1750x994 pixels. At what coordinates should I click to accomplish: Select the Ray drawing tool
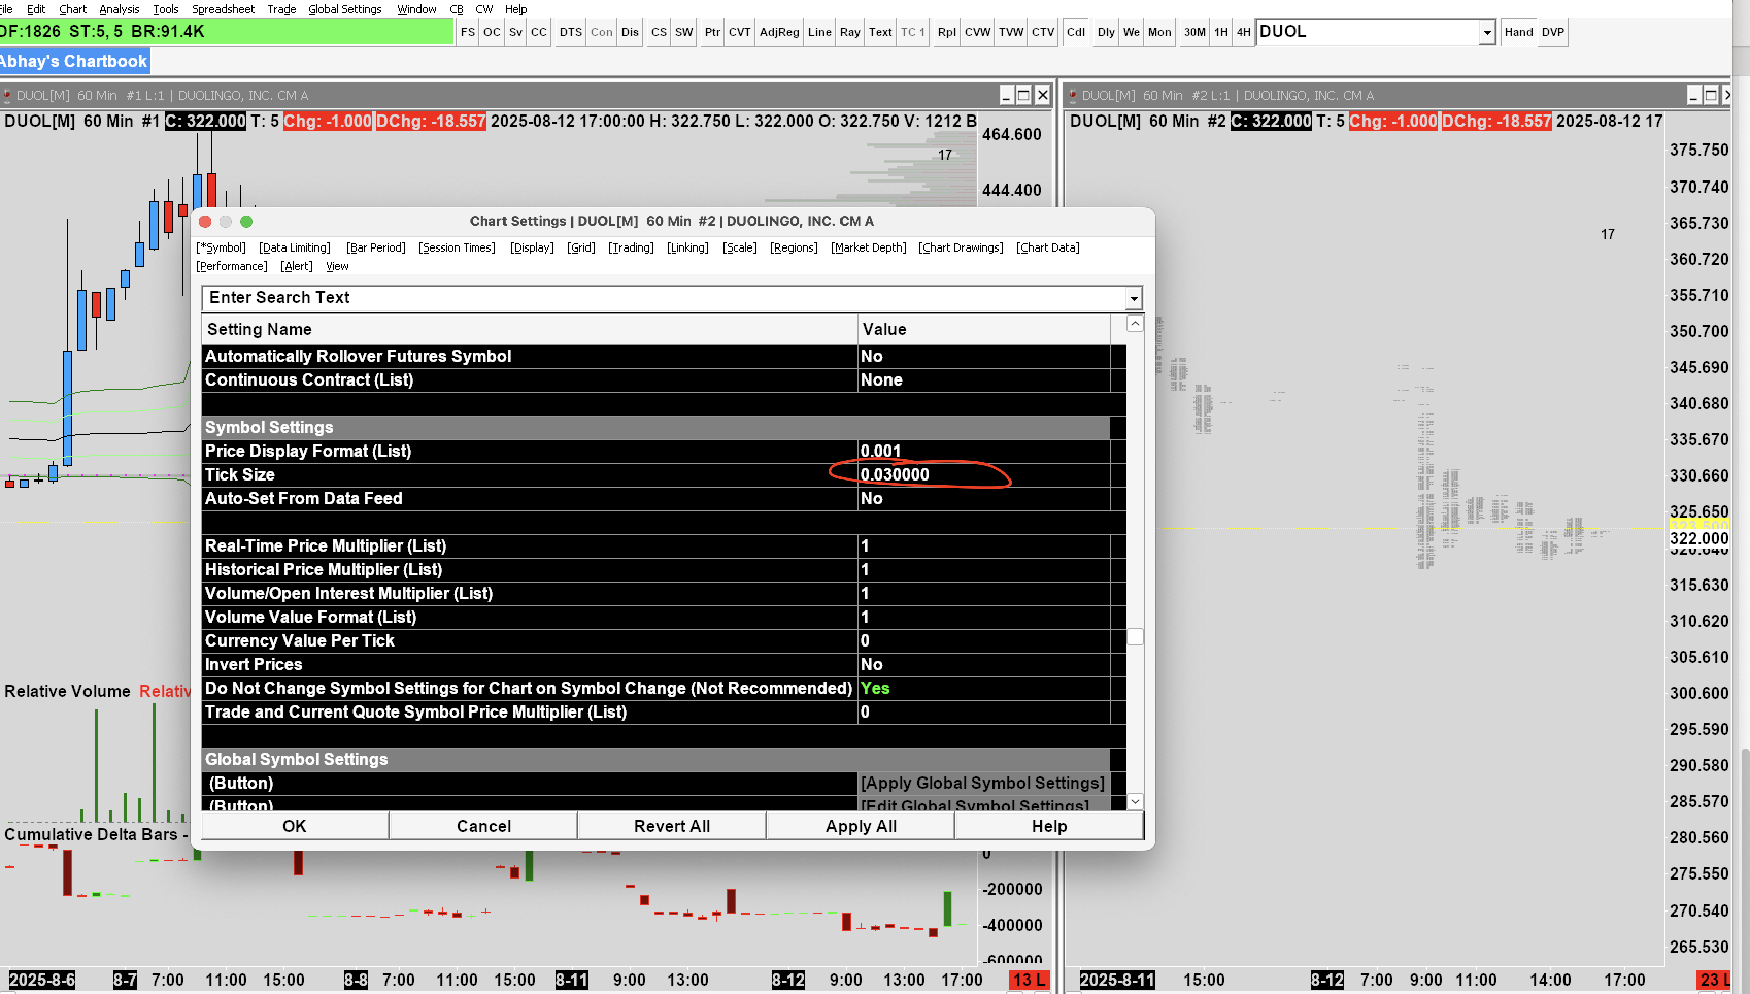point(849,32)
